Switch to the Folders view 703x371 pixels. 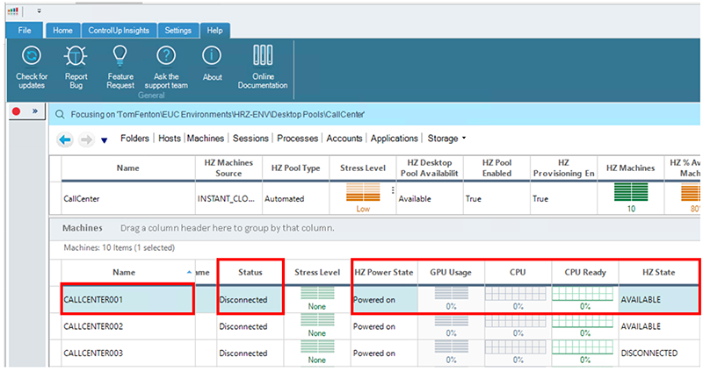[x=134, y=139]
